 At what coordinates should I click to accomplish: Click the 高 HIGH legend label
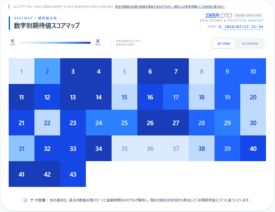(x=98, y=42)
